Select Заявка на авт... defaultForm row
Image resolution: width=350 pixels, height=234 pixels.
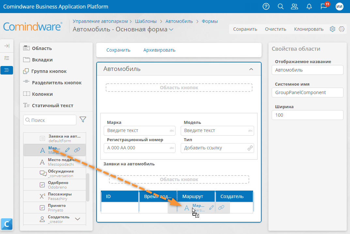(55, 138)
